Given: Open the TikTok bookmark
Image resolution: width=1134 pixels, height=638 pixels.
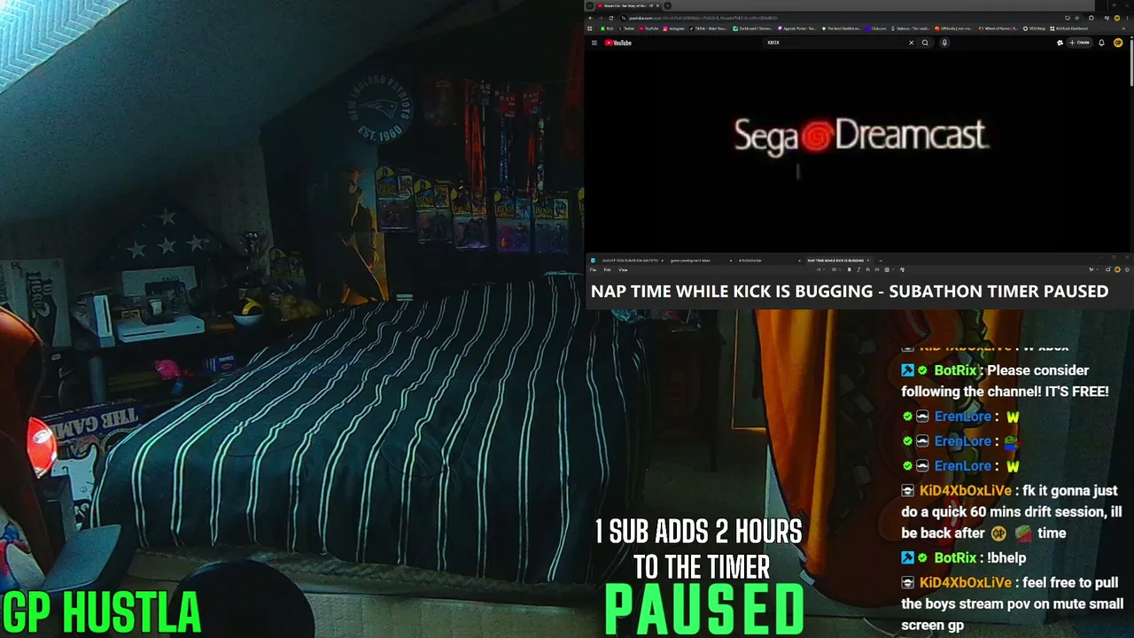Looking at the screenshot, I should pos(710,28).
